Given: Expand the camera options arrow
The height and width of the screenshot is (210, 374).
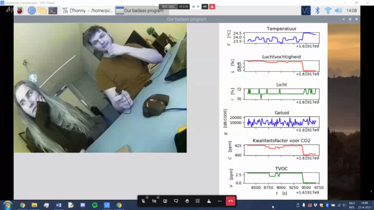Looking at the screenshot, I should [x=158, y=197].
